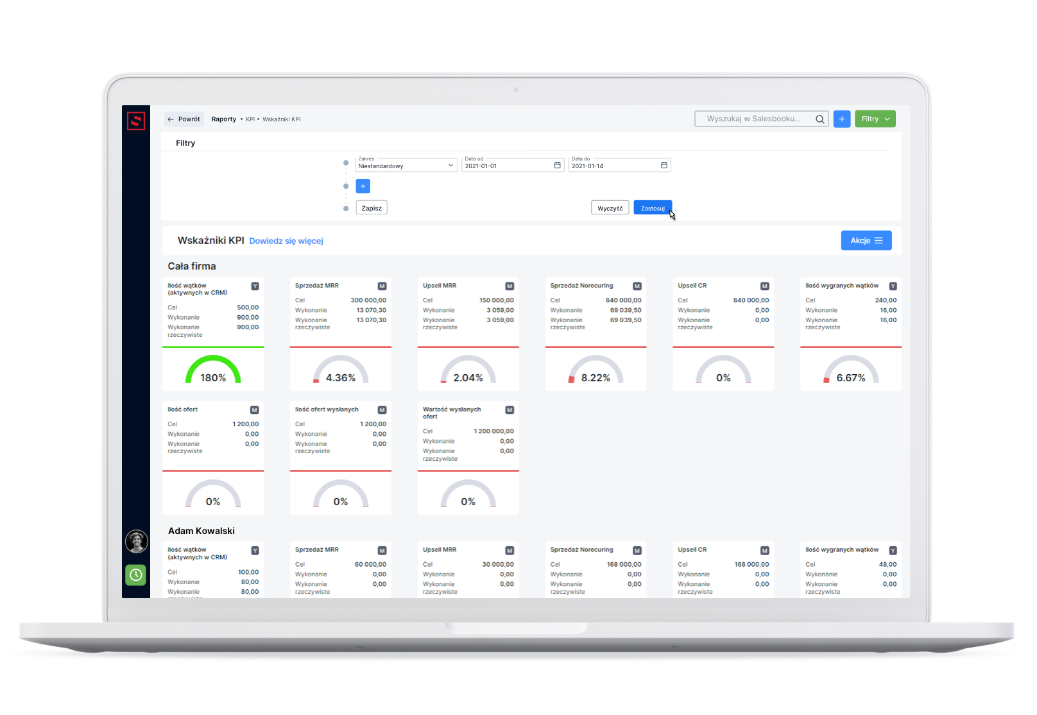Click the 69 039,50 Wykonanie value

pyautogui.click(x=626, y=310)
